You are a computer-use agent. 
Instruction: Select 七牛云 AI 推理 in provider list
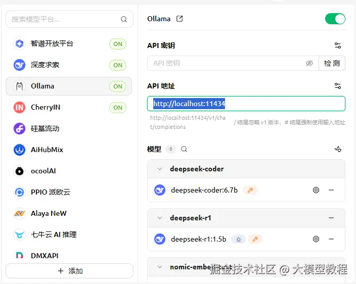[69, 234]
